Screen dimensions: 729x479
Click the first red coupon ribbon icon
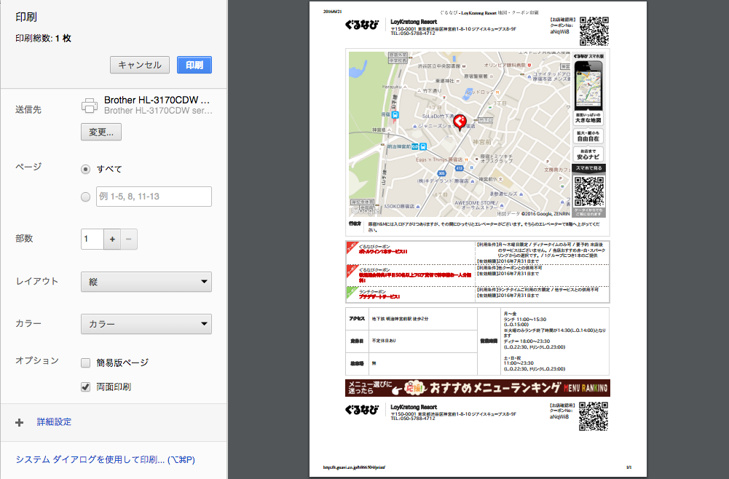pos(352,247)
